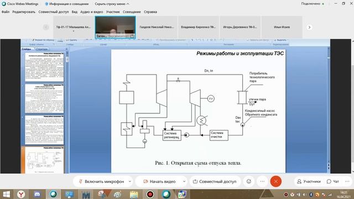
Task: Select second slide thumbnail in pane
Action: click(x=44, y=98)
